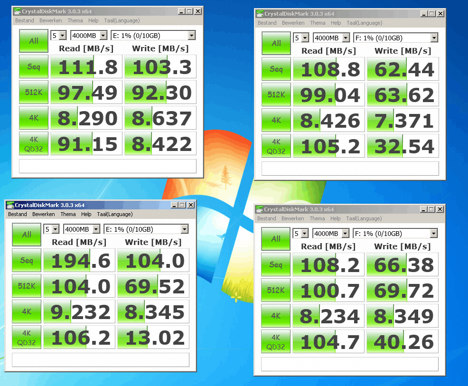Open Thema menu in window with 194.6 Seq read

pyautogui.click(x=68, y=214)
